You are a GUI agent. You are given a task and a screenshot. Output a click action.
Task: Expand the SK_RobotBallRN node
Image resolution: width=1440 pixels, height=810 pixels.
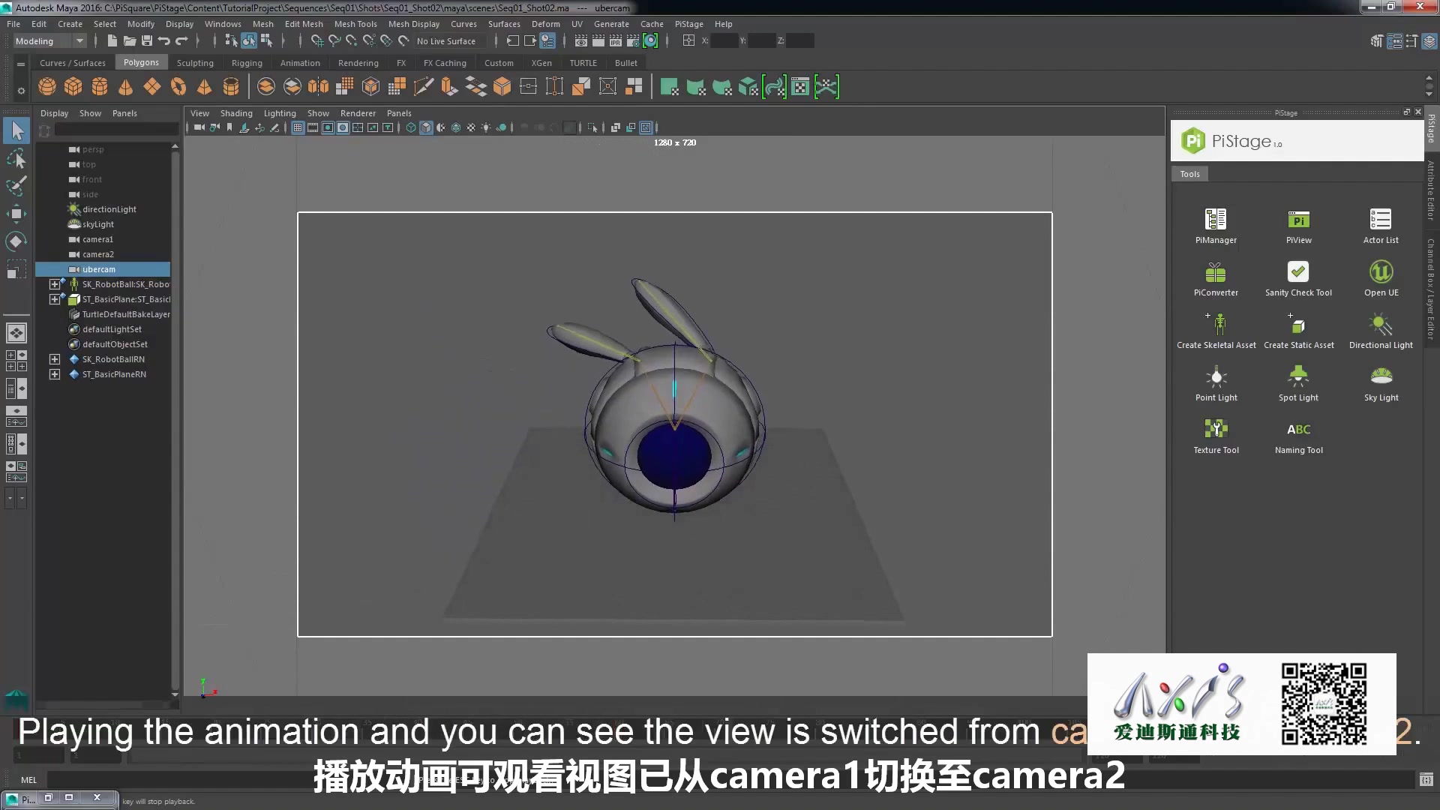pos(55,359)
